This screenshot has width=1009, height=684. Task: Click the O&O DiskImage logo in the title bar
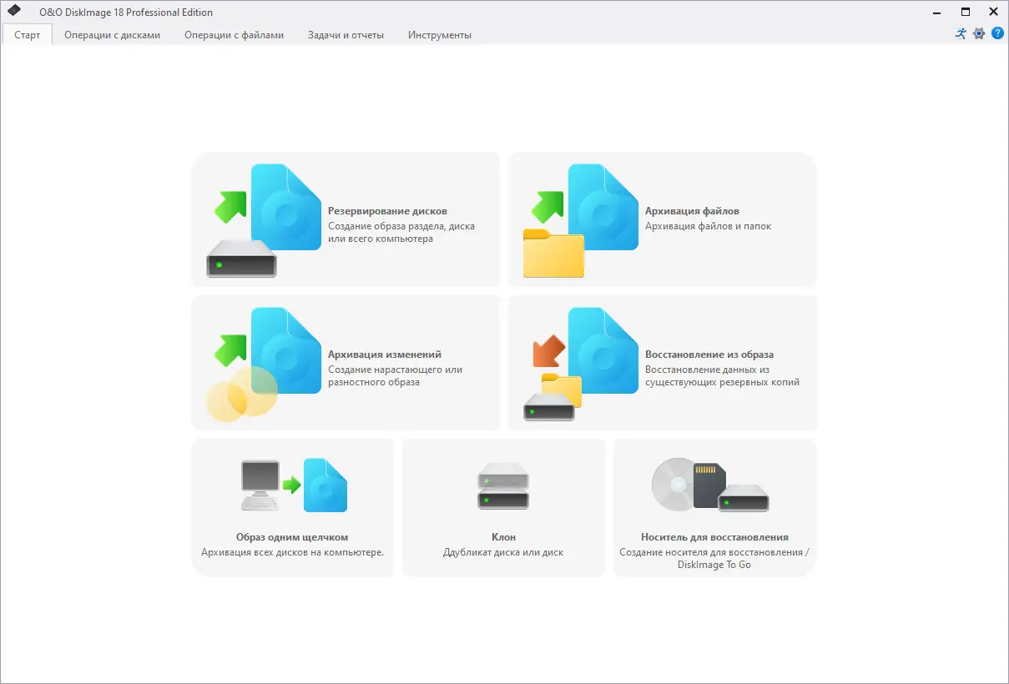pos(13,12)
